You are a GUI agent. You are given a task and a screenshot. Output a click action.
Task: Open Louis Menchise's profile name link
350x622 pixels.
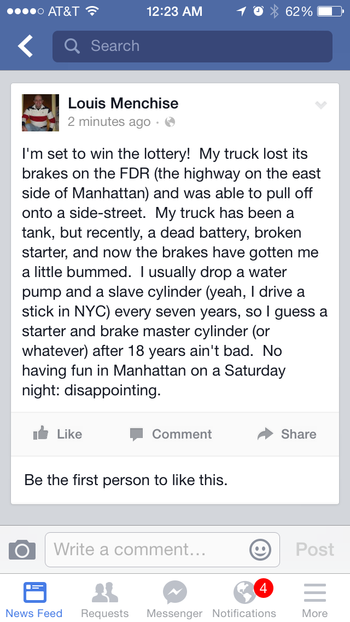pos(123,103)
